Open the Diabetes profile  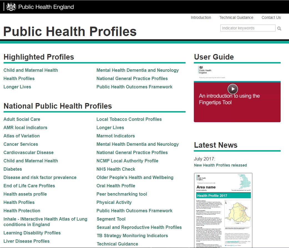pyautogui.click(x=13, y=169)
